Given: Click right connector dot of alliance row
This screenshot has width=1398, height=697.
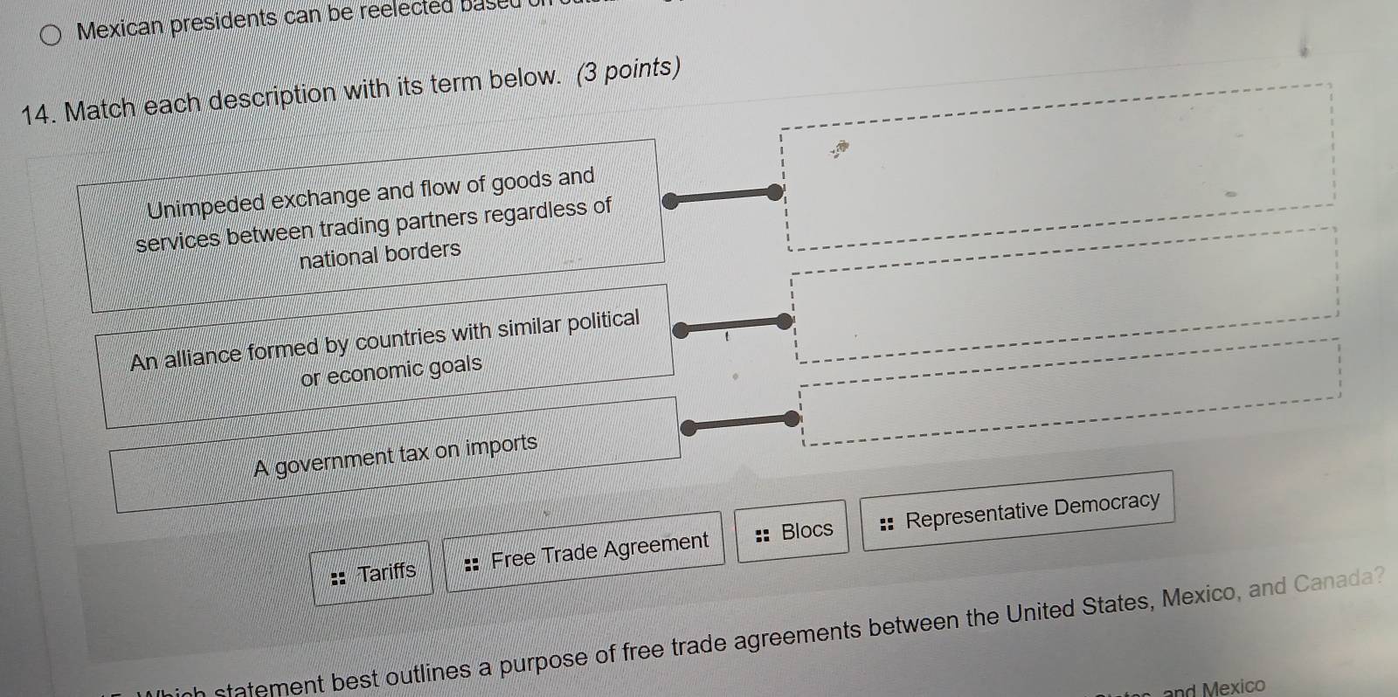Looking at the screenshot, I should click(785, 322).
